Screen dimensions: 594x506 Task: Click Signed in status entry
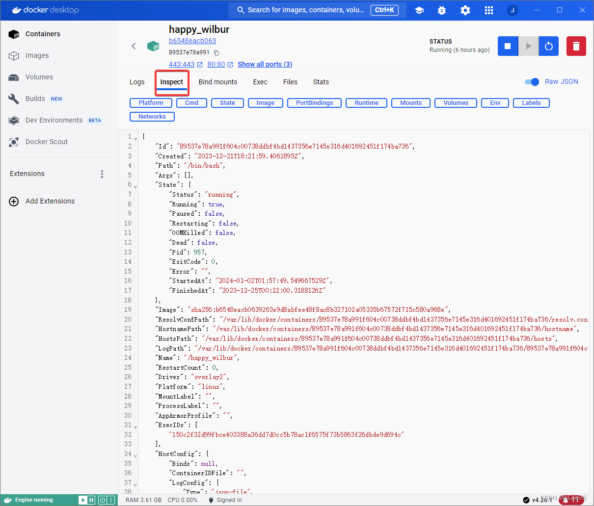click(x=225, y=500)
